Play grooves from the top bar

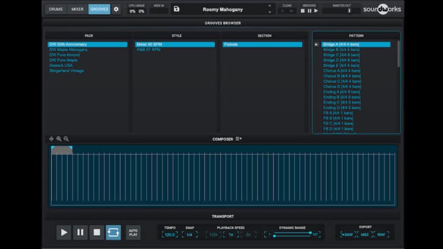click(x=316, y=11)
